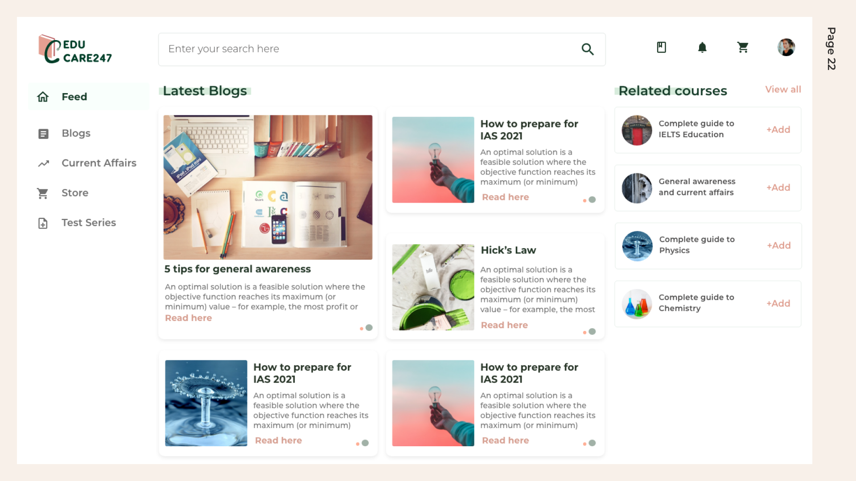Go to Blogs in sidebar
Image resolution: width=856 pixels, height=481 pixels.
click(x=76, y=133)
